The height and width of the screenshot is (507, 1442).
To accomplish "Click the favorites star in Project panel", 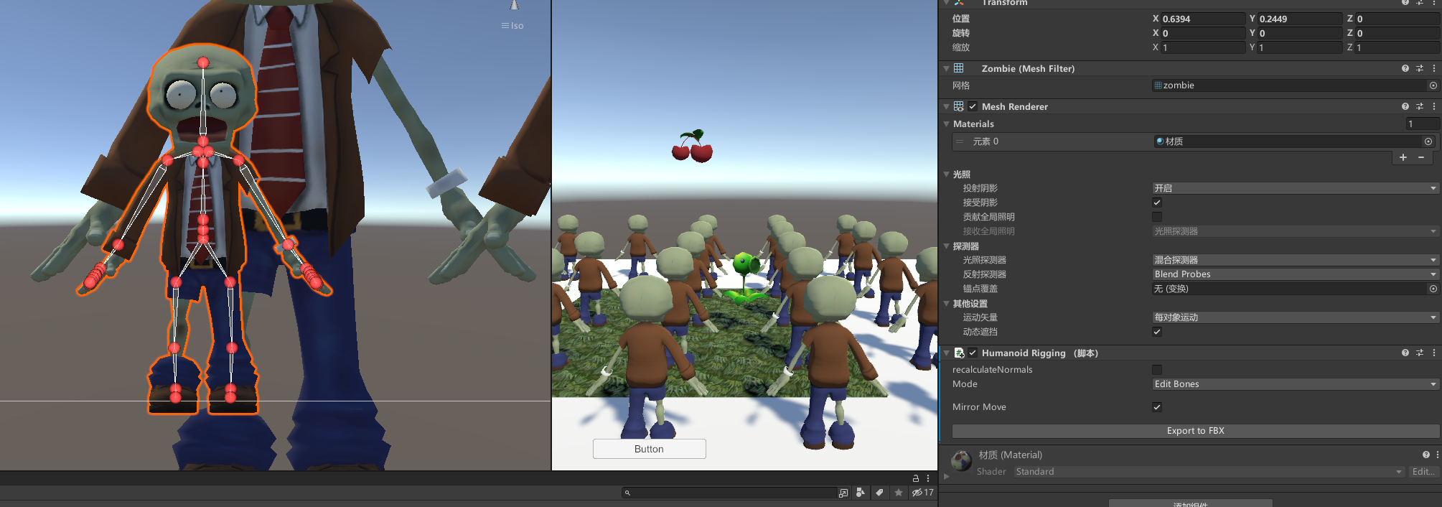I will [x=899, y=493].
